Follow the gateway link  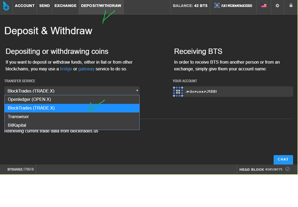(x=86, y=69)
